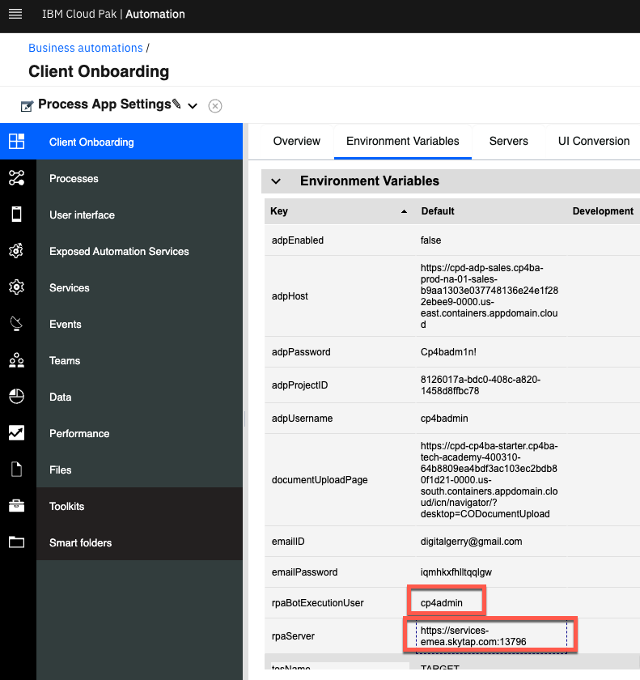Click the Smart folders folder icon
The width and height of the screenshot is (640, 680).
click(16, 542)
